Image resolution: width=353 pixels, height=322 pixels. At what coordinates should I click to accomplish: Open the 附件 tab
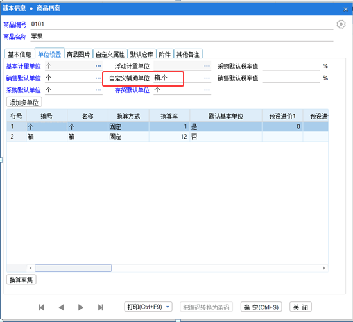[x=165, y=55]
